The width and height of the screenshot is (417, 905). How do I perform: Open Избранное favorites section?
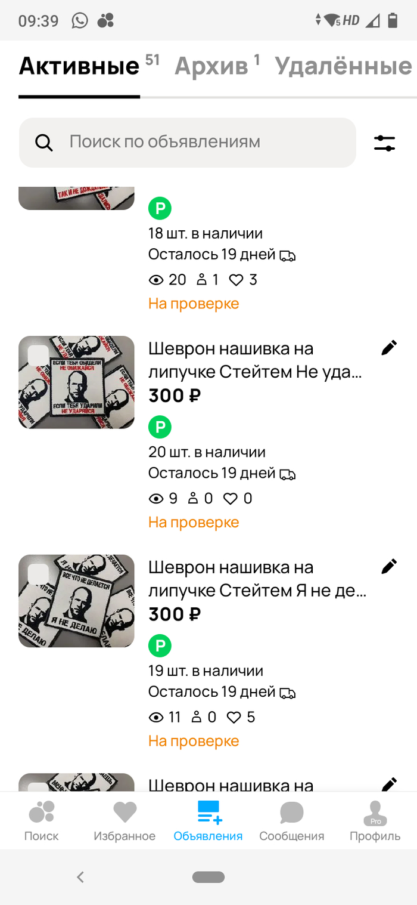(x=125, y=820)
